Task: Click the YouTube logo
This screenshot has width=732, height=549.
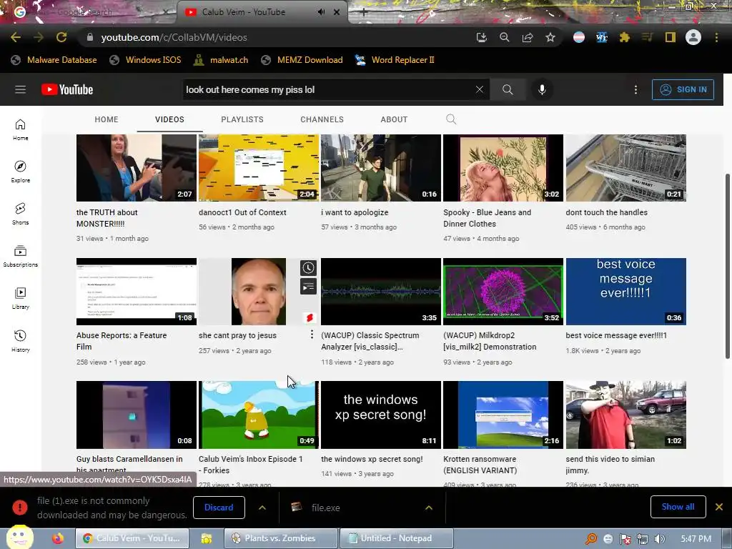Action: pos(67,89)
